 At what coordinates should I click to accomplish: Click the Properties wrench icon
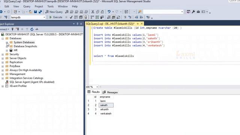click(x=193, y=12)
